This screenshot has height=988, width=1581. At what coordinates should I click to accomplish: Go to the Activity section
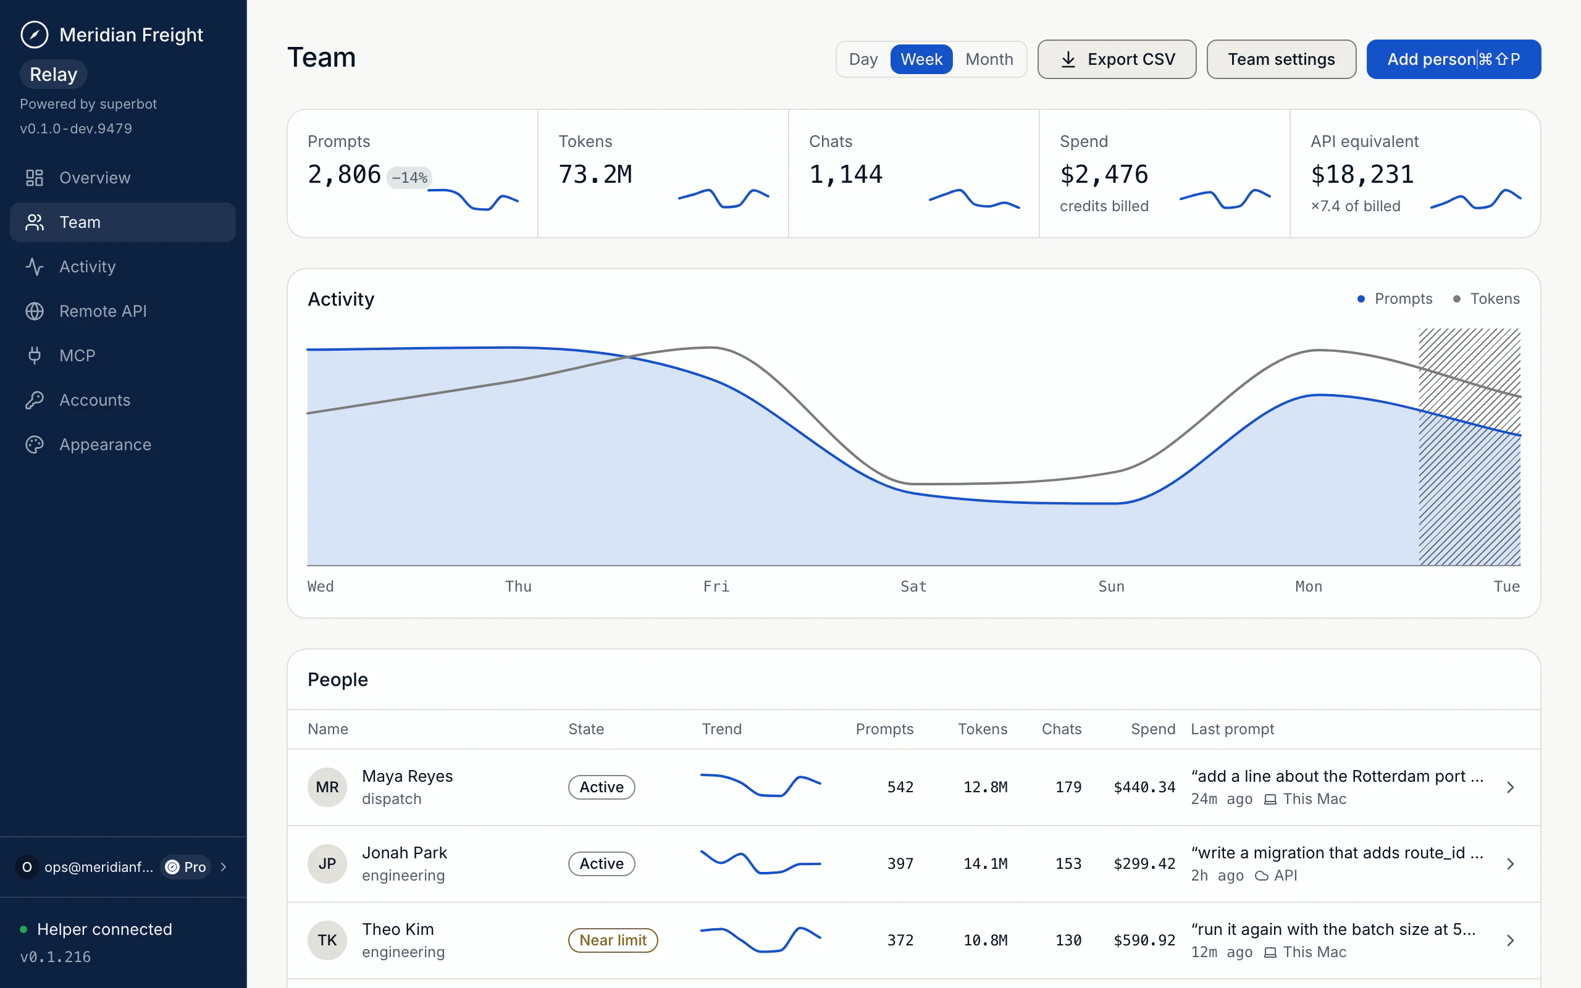(123, 267)
